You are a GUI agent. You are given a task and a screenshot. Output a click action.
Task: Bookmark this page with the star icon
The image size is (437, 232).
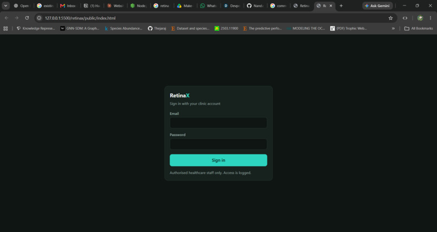coord(390,18)
